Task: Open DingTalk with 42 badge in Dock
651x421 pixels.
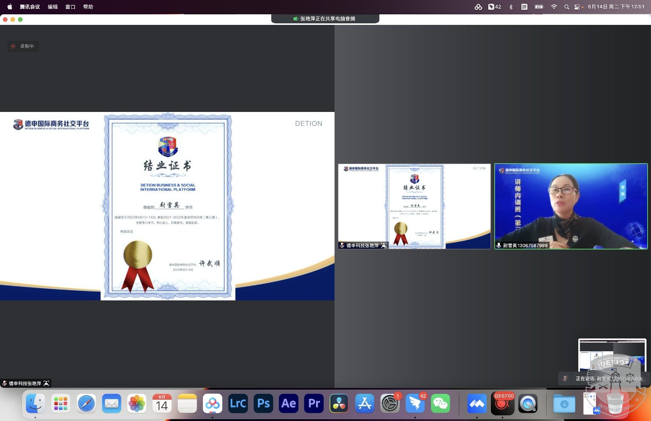Action: coord(415,404)
